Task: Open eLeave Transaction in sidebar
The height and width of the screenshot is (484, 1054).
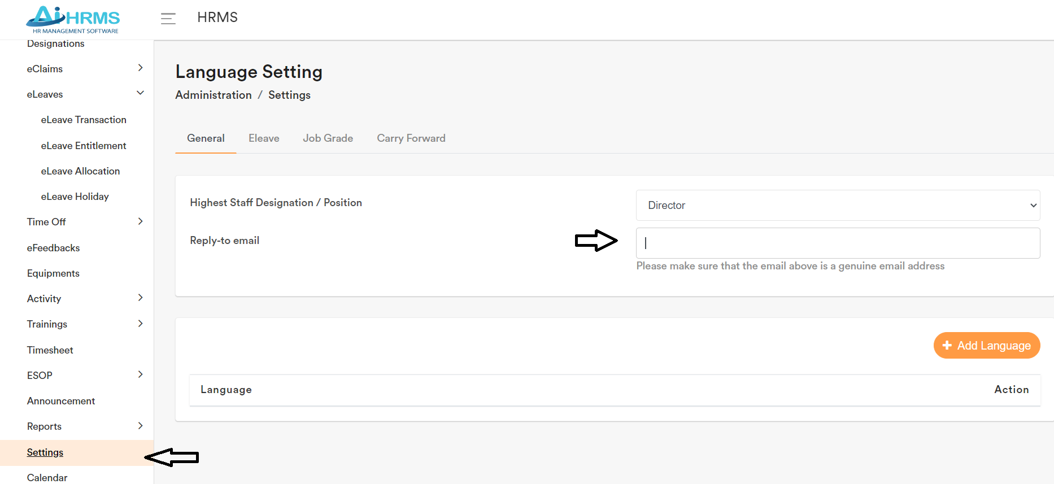Action: [x=84, y=120]
